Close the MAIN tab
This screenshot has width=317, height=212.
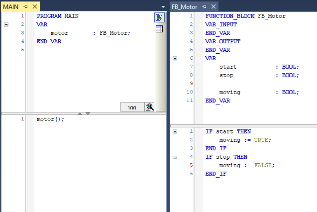point(35,6)
